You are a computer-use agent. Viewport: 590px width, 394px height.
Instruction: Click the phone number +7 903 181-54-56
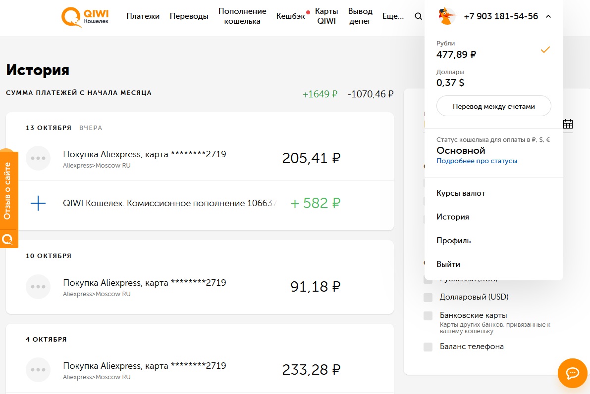[501, 16]
